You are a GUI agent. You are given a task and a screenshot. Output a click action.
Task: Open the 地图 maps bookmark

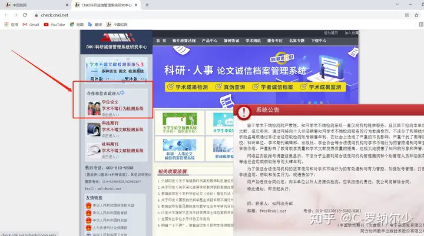point(77,24)
